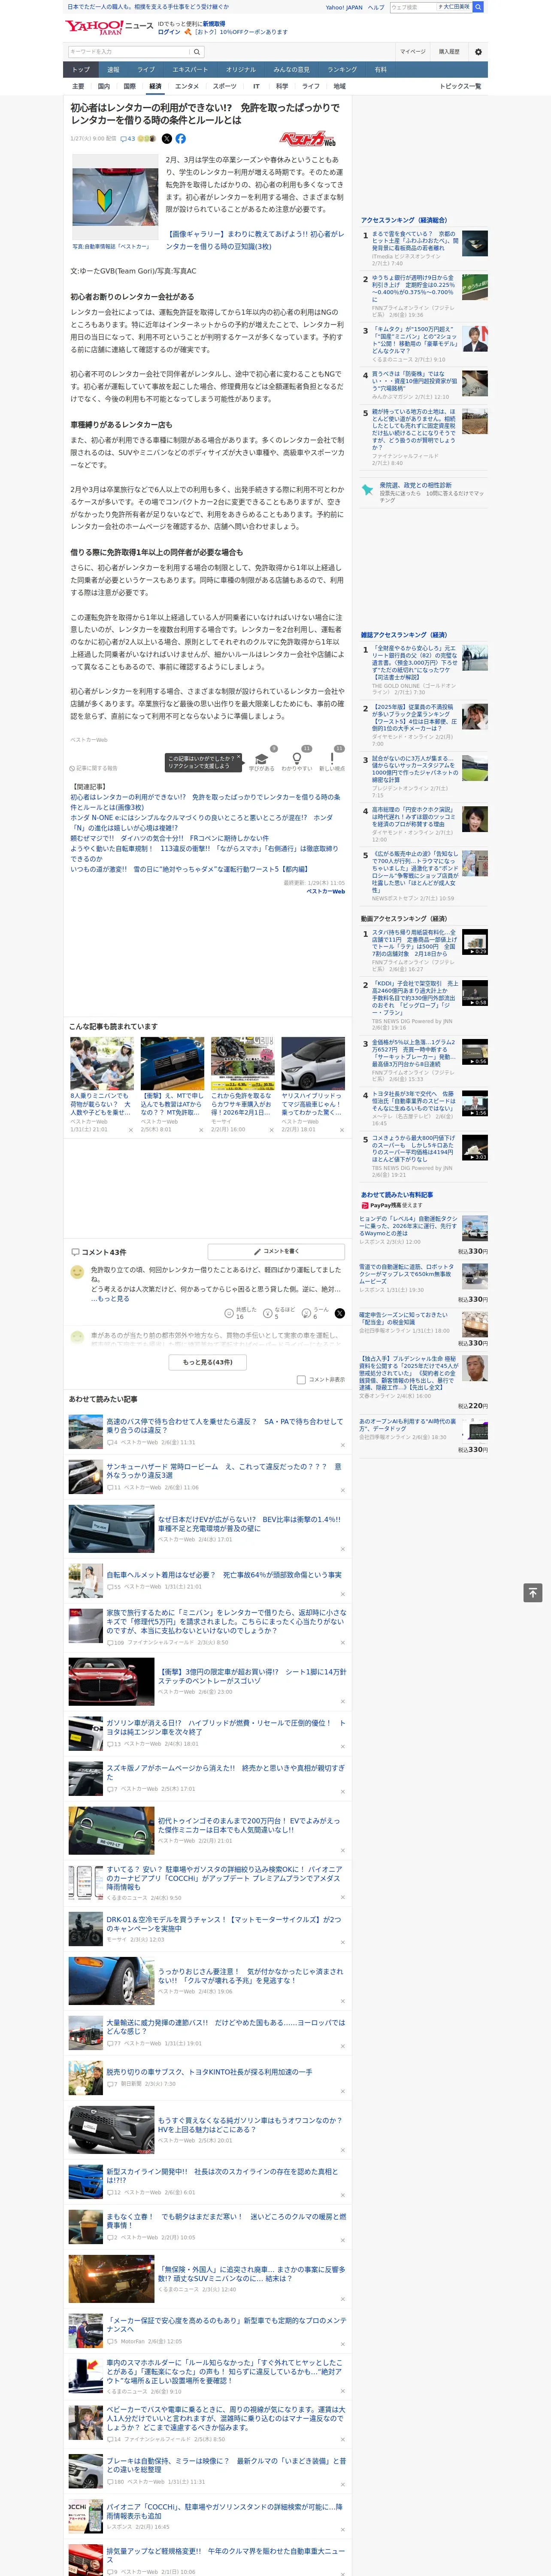Image resolution: width=551 pixels, height=2576 pixels.
Task: Click the scroll-to-top arrow button
Action: click(532, 1592)
